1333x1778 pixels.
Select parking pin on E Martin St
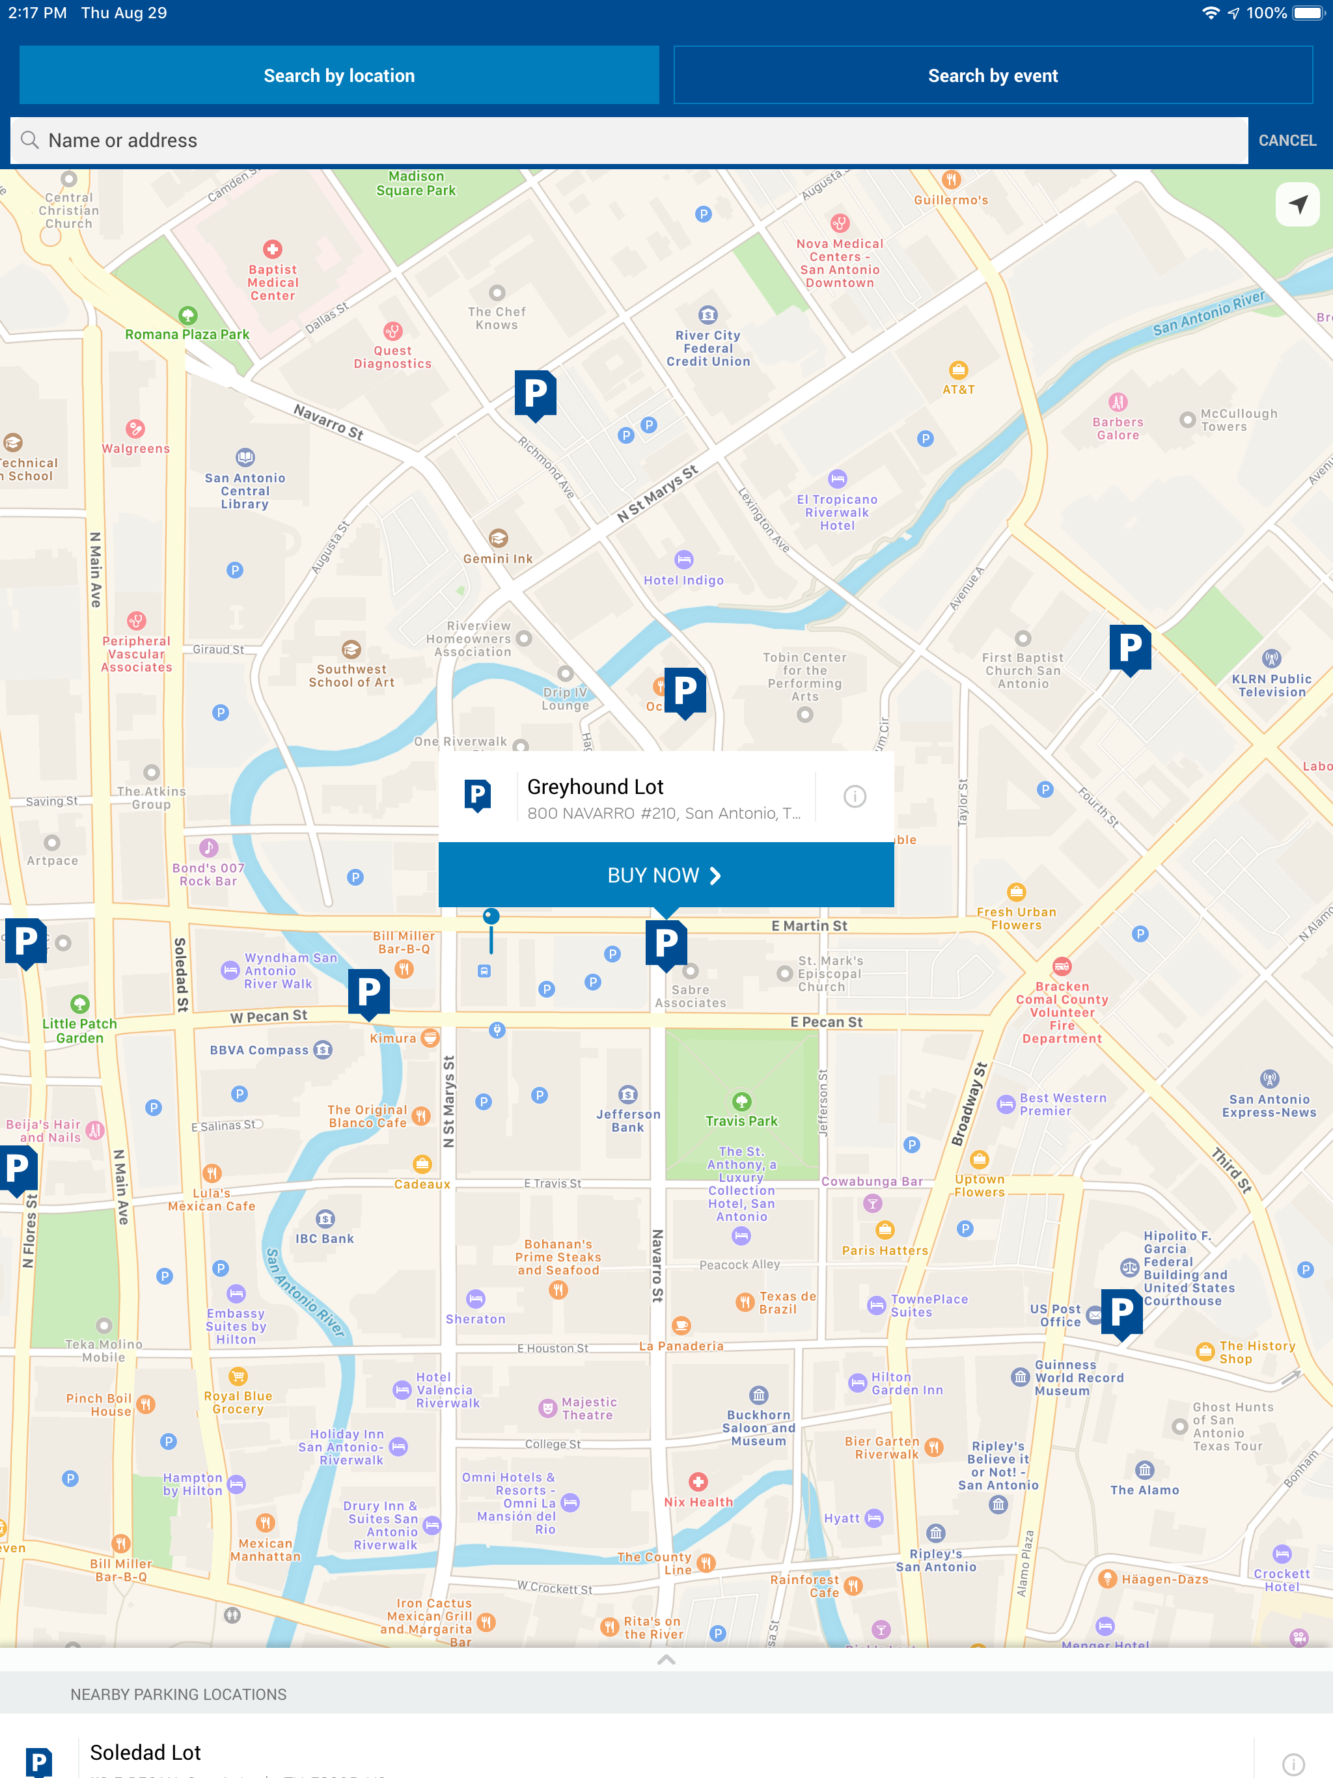666,943
